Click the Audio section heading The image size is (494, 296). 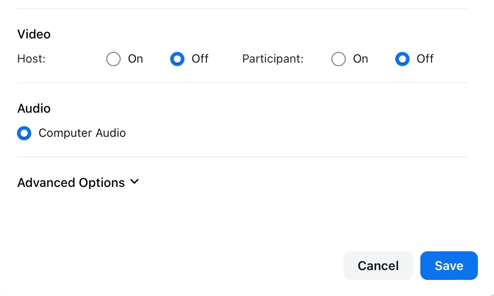coord(34,109)
